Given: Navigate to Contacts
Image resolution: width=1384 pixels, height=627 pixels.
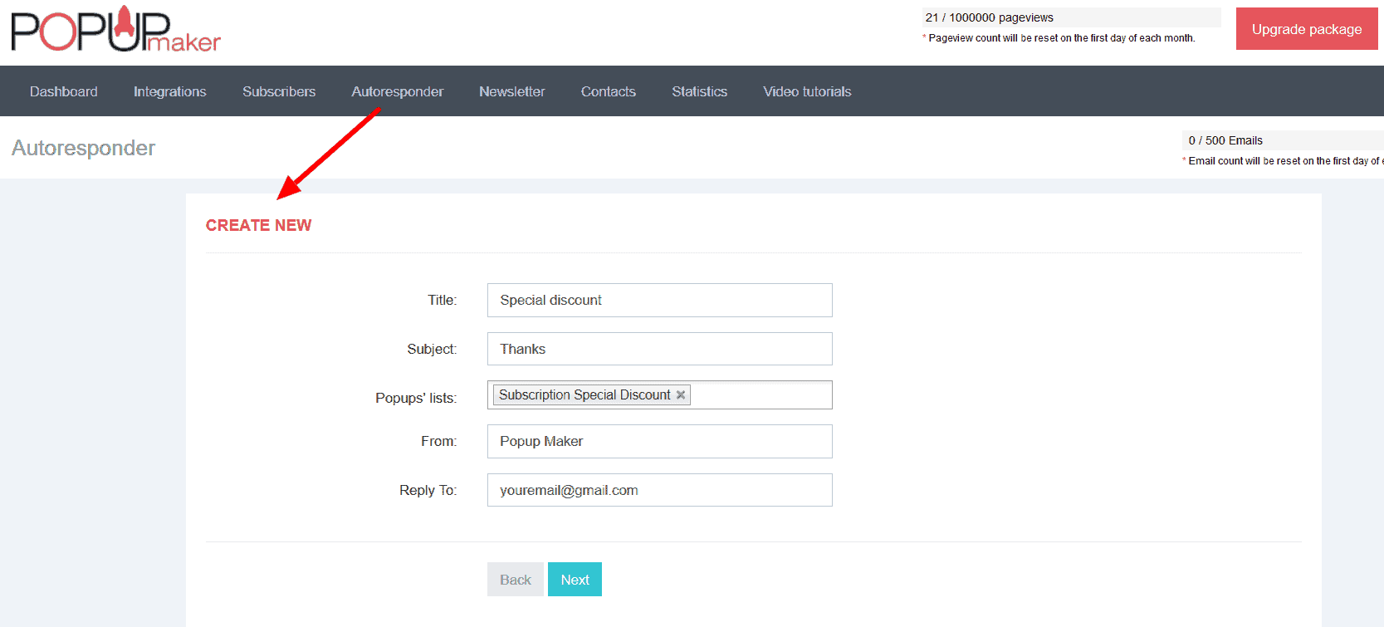Looking at the screenshot, I should pyautogui.click(x=609, y=91).
